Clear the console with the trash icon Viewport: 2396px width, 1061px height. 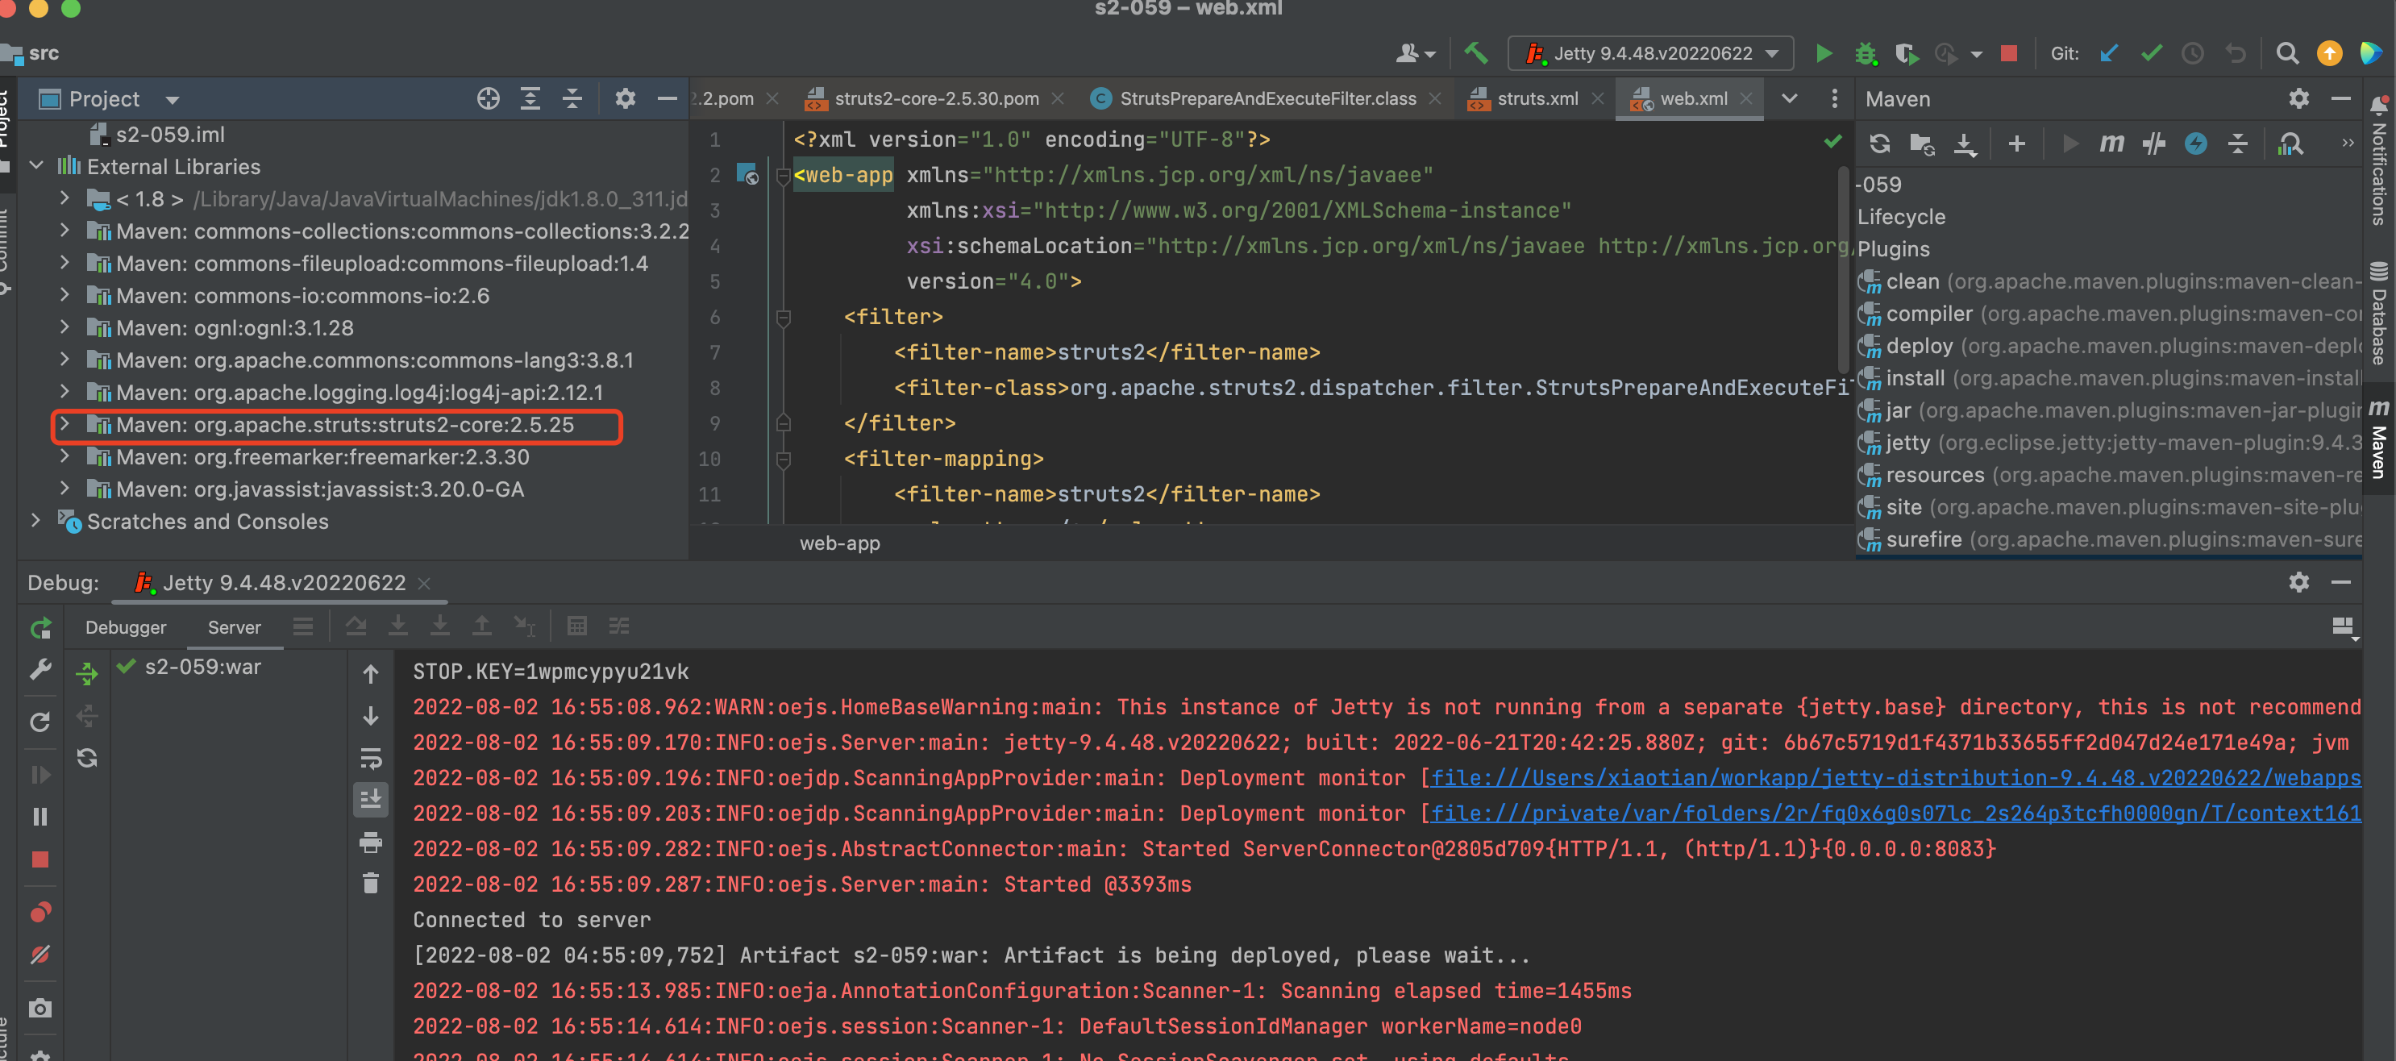pyautogui.click(x=370, y=884)
